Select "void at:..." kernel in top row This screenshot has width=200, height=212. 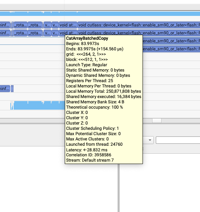[x=68, y=25]
